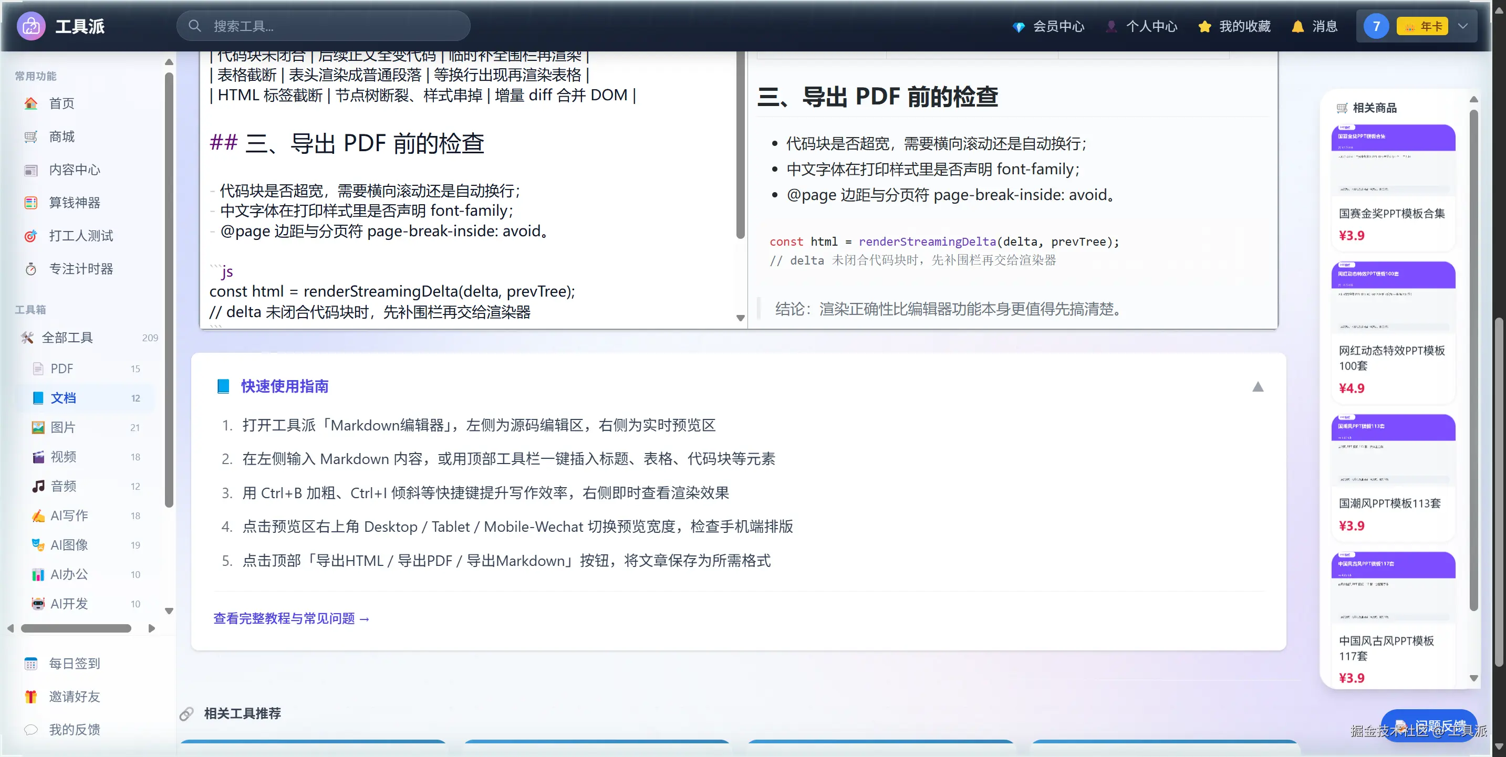Open 中国风古风PPT模板117套 product
Viewport: 1506px width, 757px height.
(x=1393, y=620)
